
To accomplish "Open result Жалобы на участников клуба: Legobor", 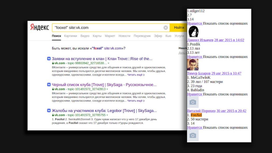I will [x=104, y=111].
